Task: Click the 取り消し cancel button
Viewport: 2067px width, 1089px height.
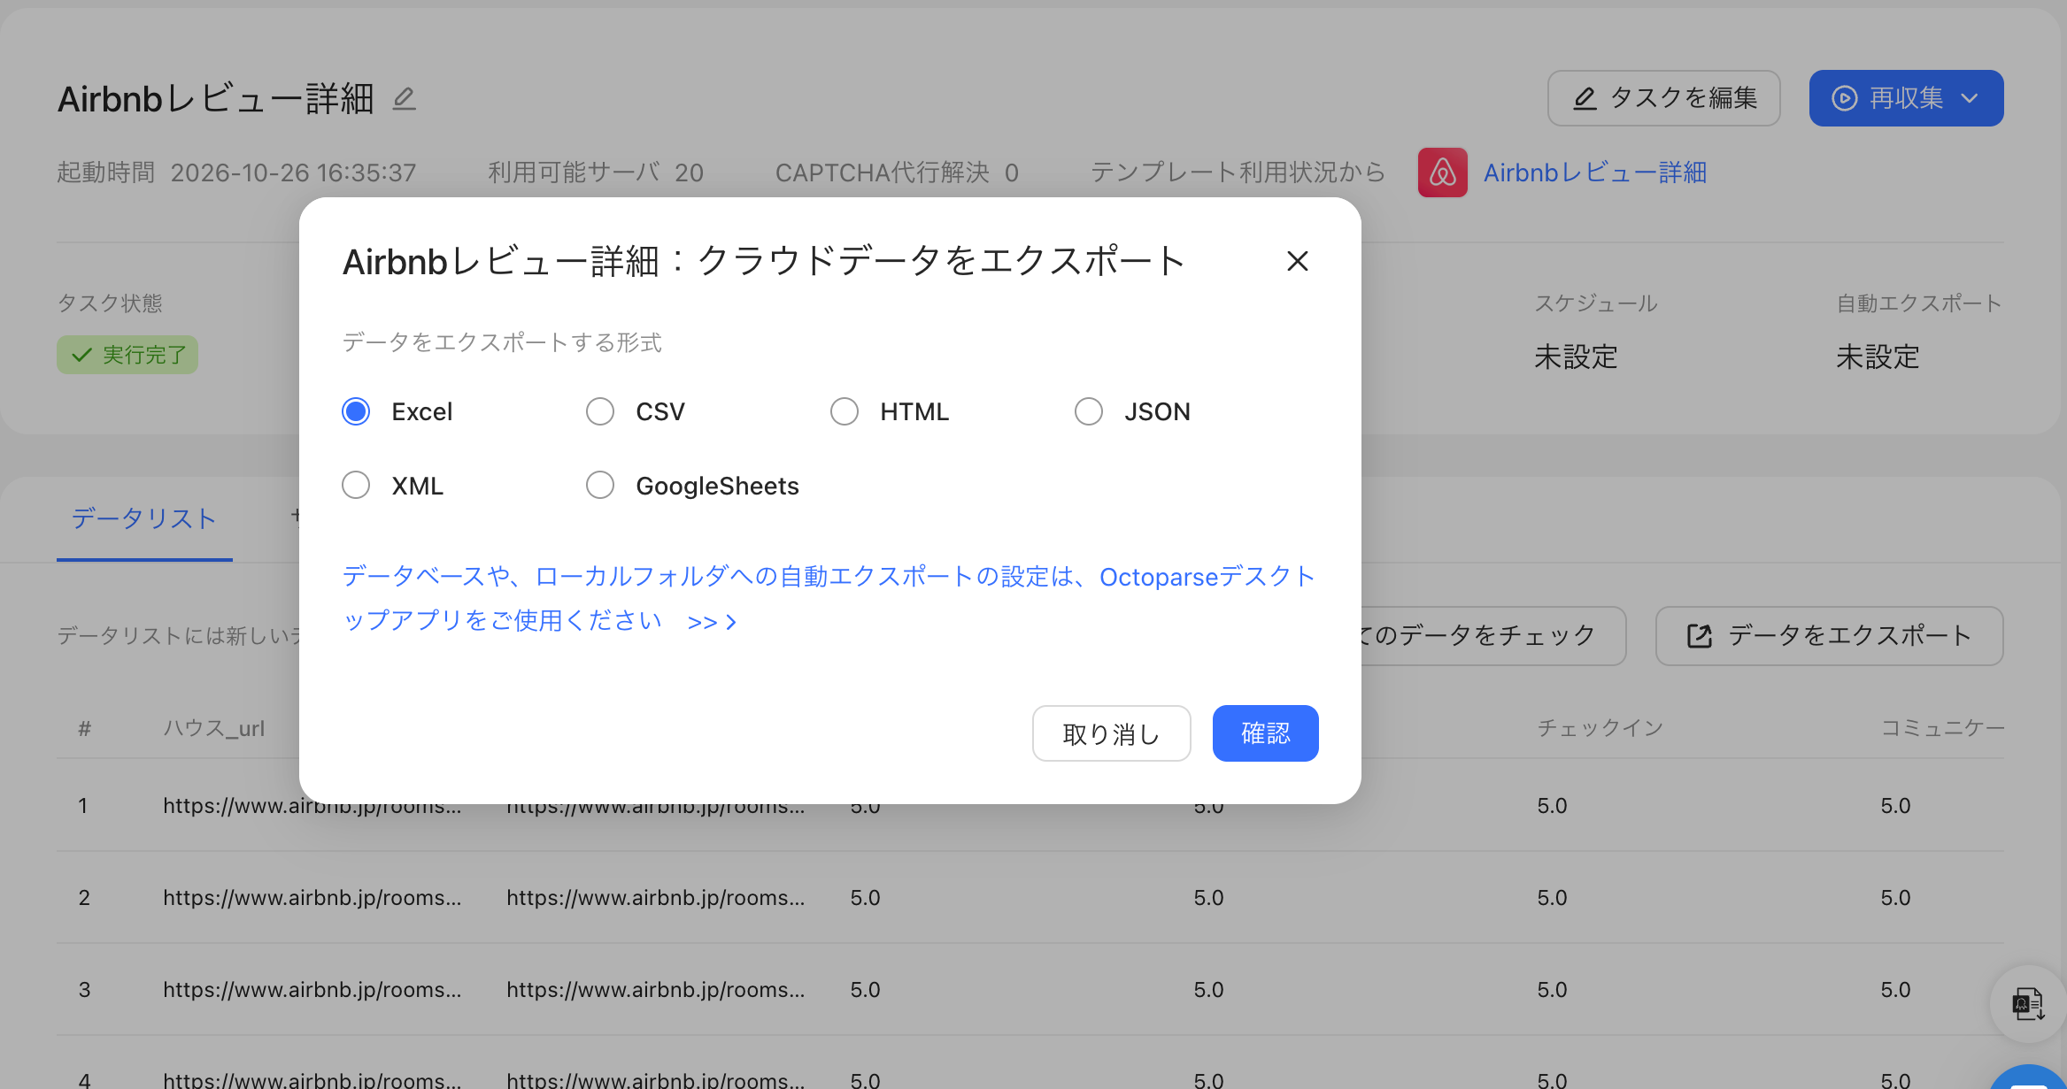Action: tap(1111, 733)
